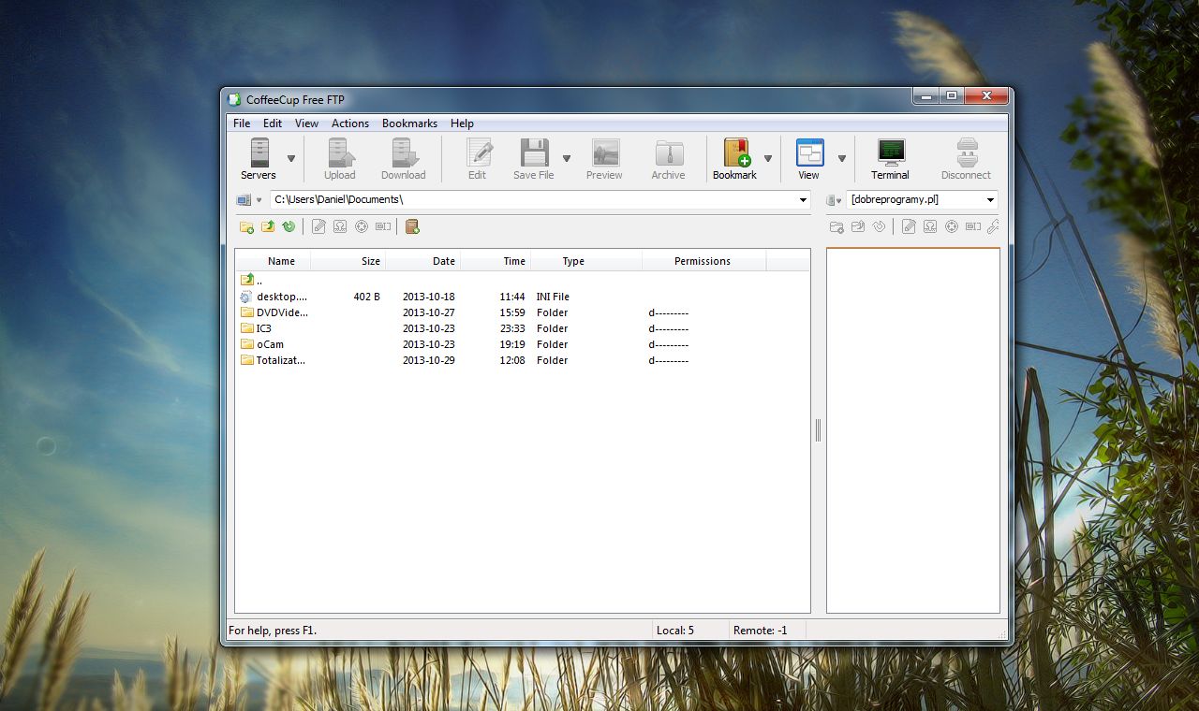This screenshot has height=711, width=1199.
Task: Click the omega stamp icon in remote pane toolbar
Action: coord(930,226)
